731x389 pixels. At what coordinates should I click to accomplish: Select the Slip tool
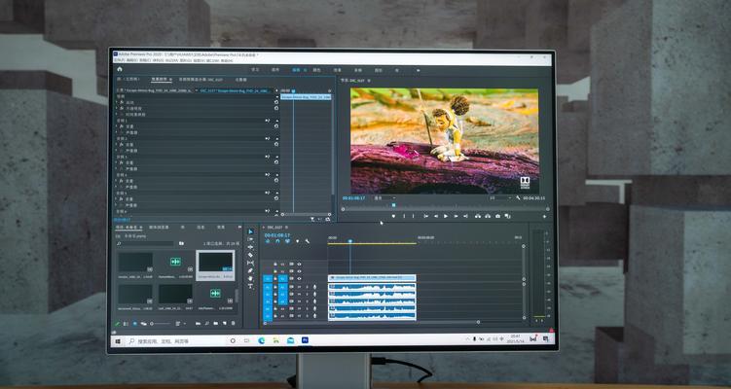(250, 263)
